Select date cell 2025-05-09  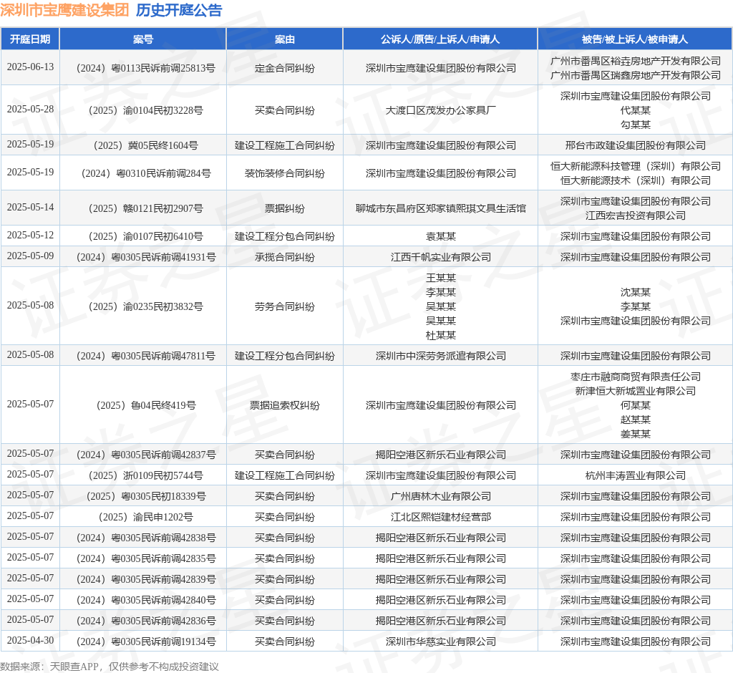[30, 256]
